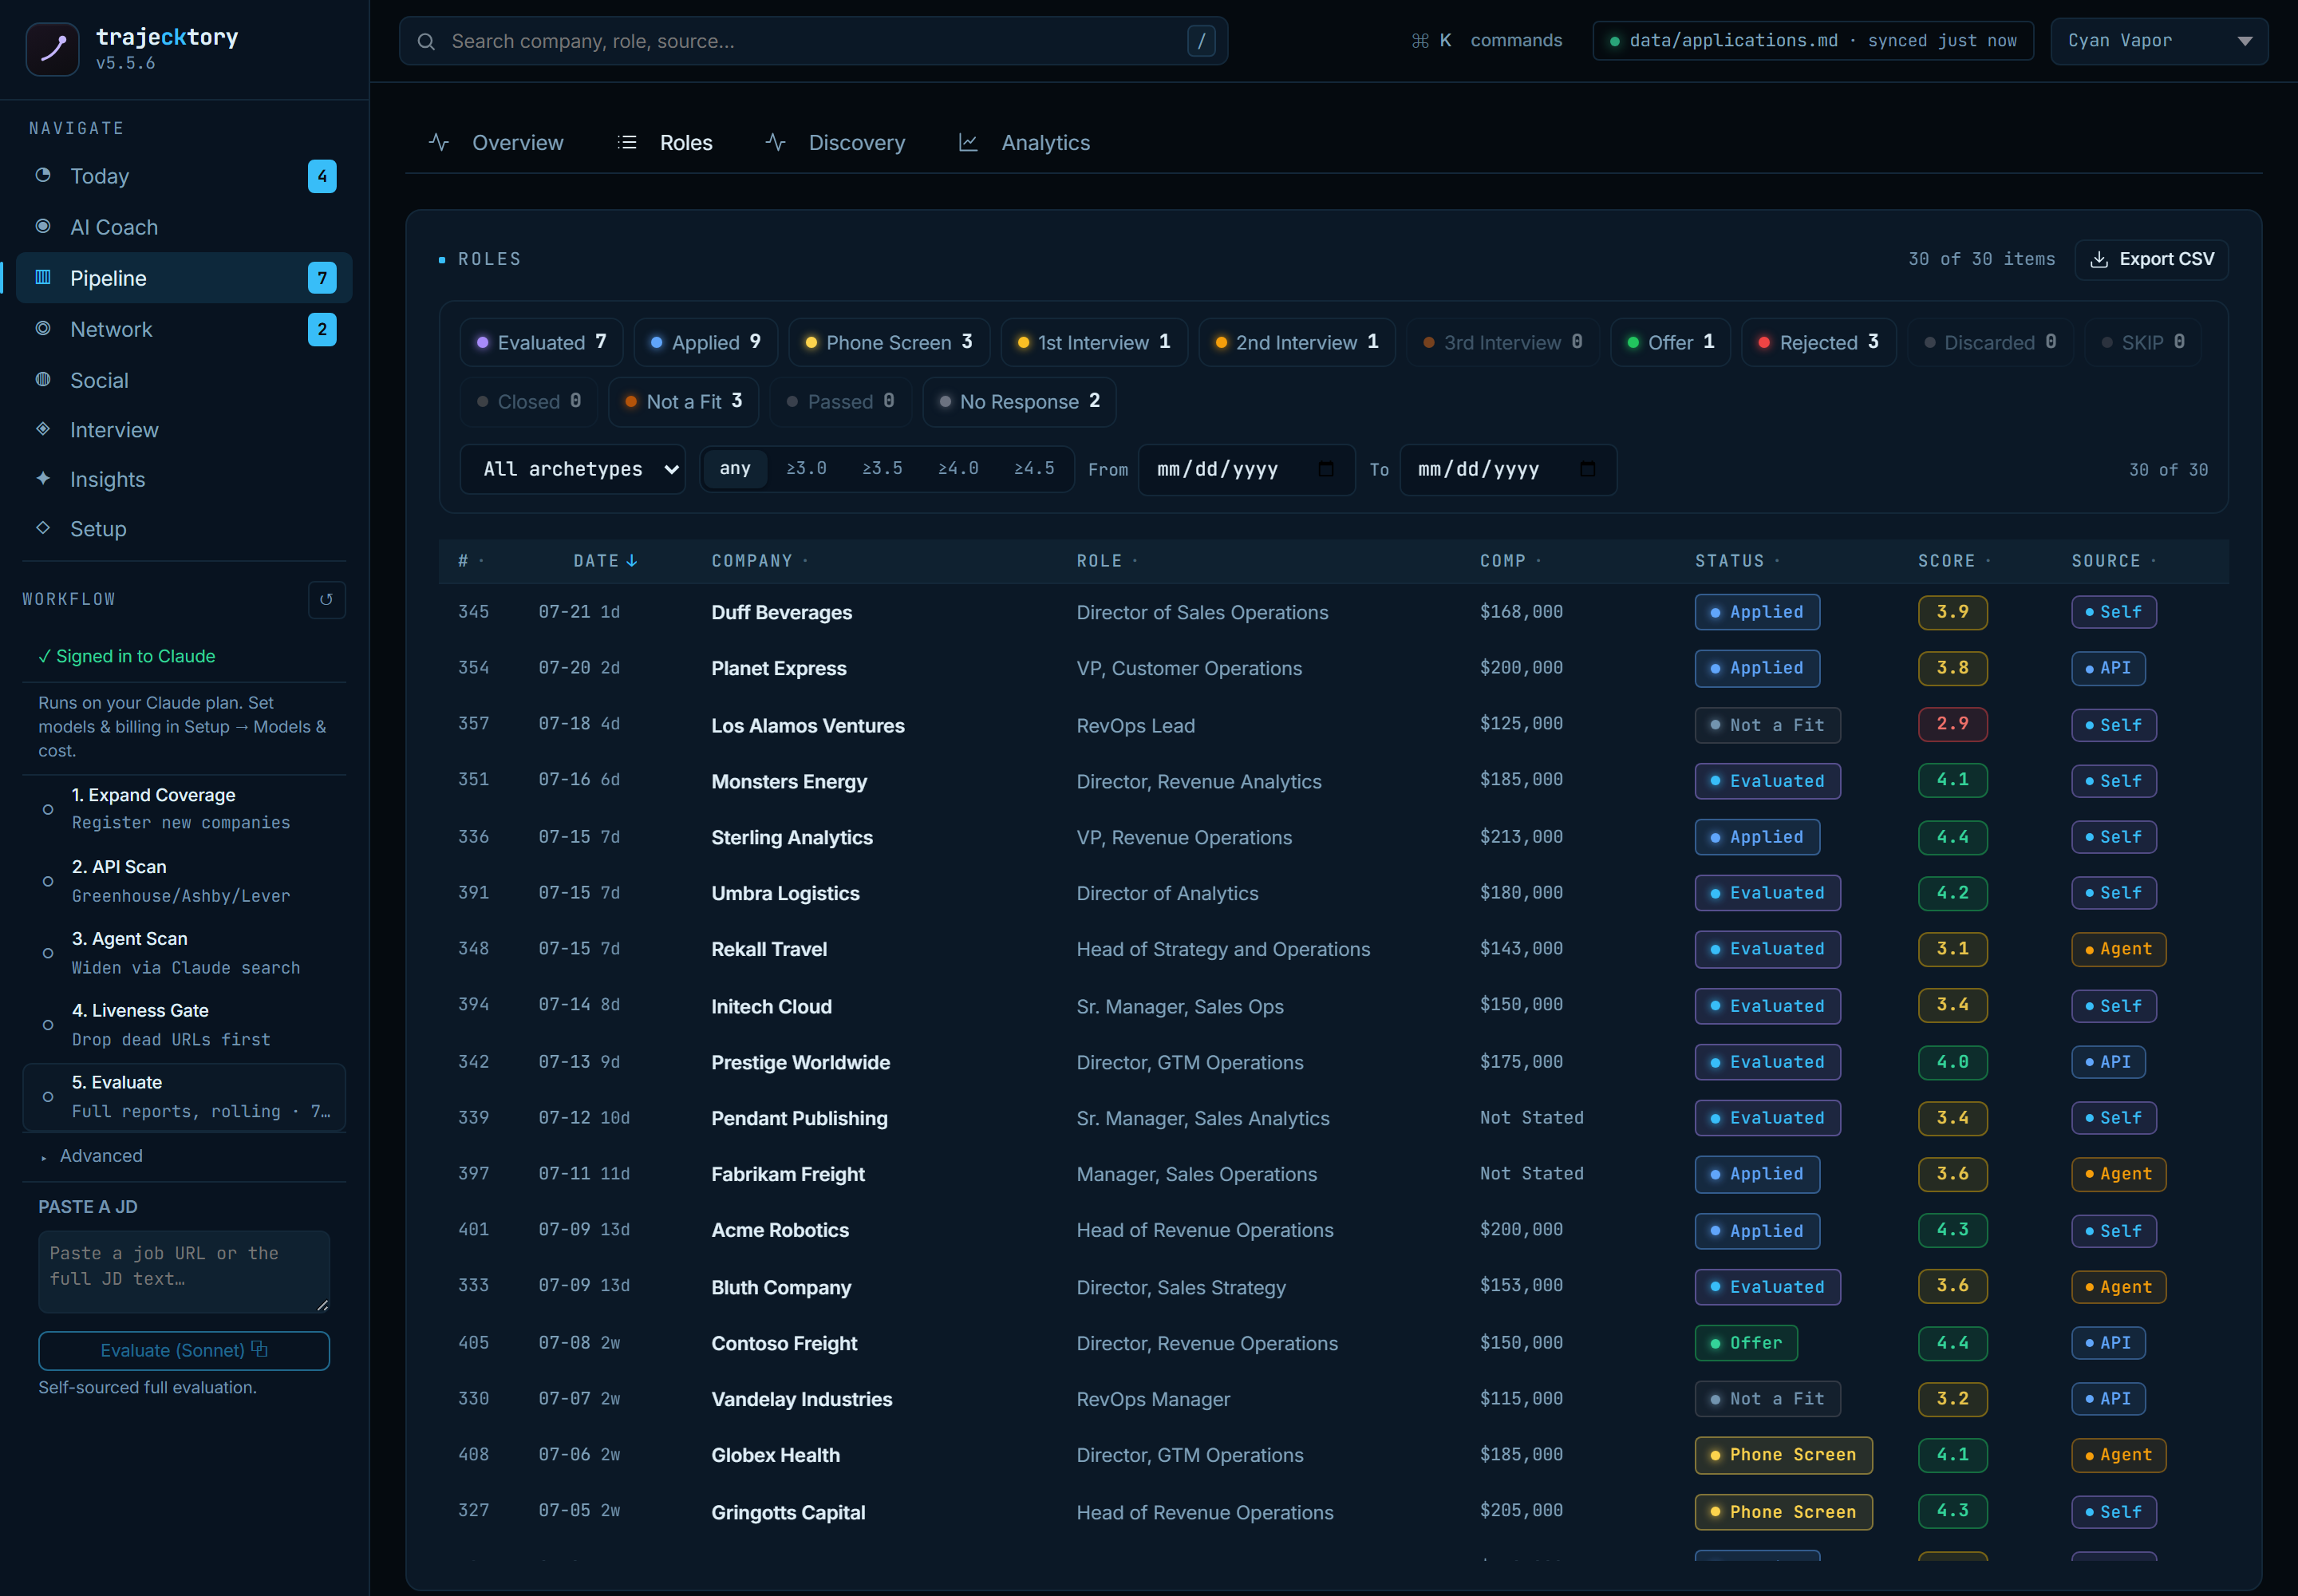Click the Export CSV button

click(2151, 259)
